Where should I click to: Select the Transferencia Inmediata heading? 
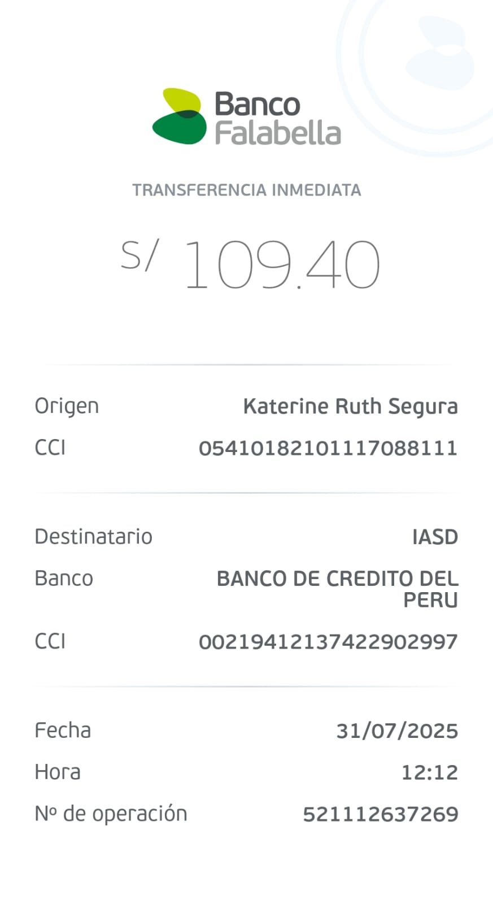247,190
